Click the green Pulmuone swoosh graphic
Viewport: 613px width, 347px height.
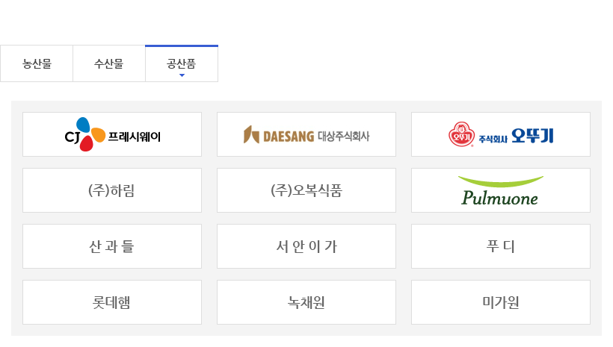pyautogui.click(x=500, y=181)
